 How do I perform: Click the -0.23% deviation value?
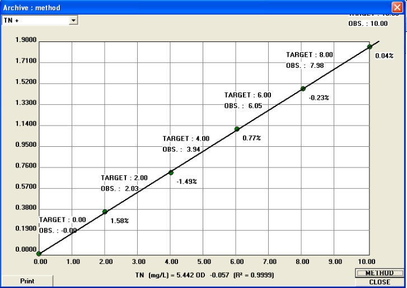pos(319,97)
